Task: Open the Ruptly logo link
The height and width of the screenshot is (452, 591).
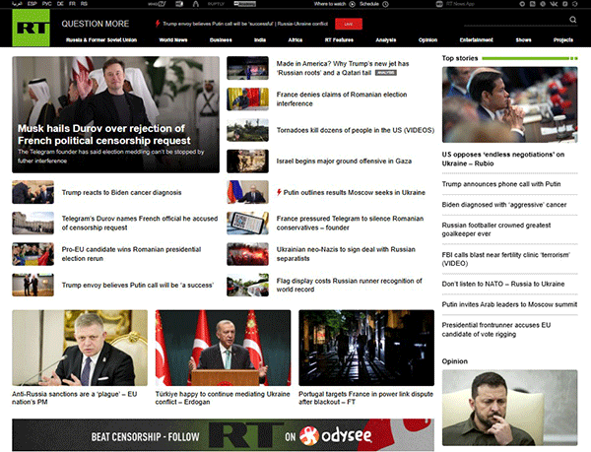Action: tap(216, 4)
